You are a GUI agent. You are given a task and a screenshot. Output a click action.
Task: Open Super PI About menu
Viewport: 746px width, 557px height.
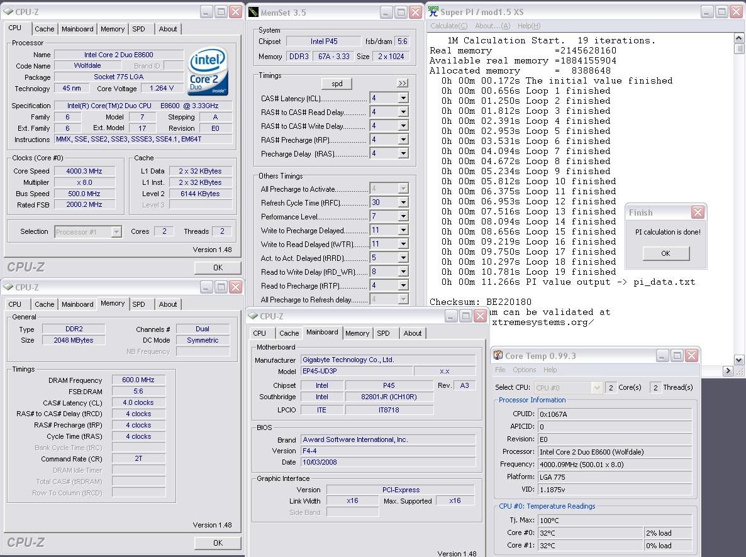coord(493,26)
